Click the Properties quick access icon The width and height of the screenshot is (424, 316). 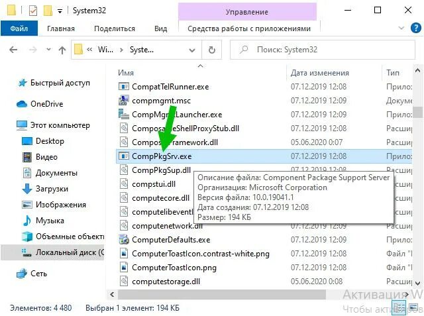pyautogui.click(x=33, y=11)
